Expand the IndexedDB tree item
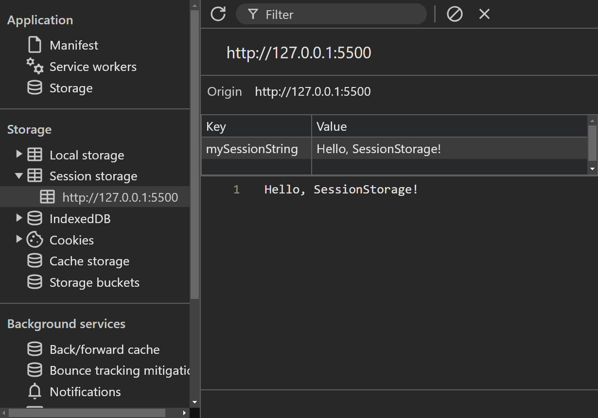 [18, 218]
